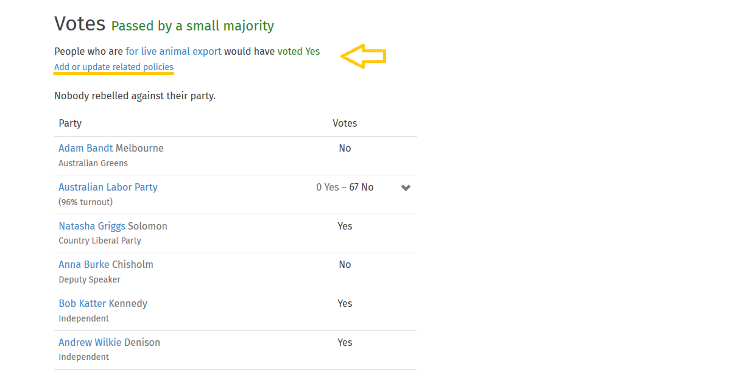Click the '(96% turnout)' label
Screen dimensions: 729x372
click(85, 202)
